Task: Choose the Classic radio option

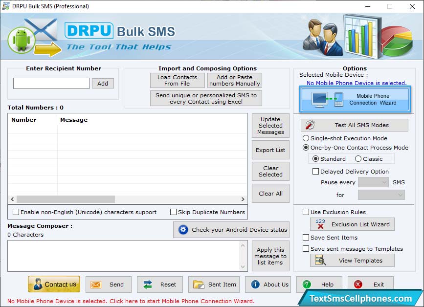Action: [358, 159]
